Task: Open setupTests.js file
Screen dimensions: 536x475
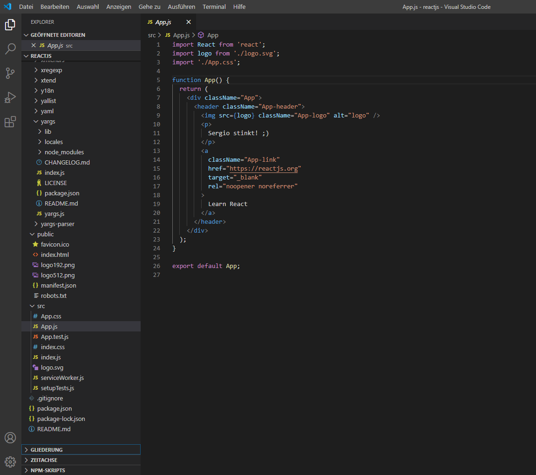Action: pos(57,388)
